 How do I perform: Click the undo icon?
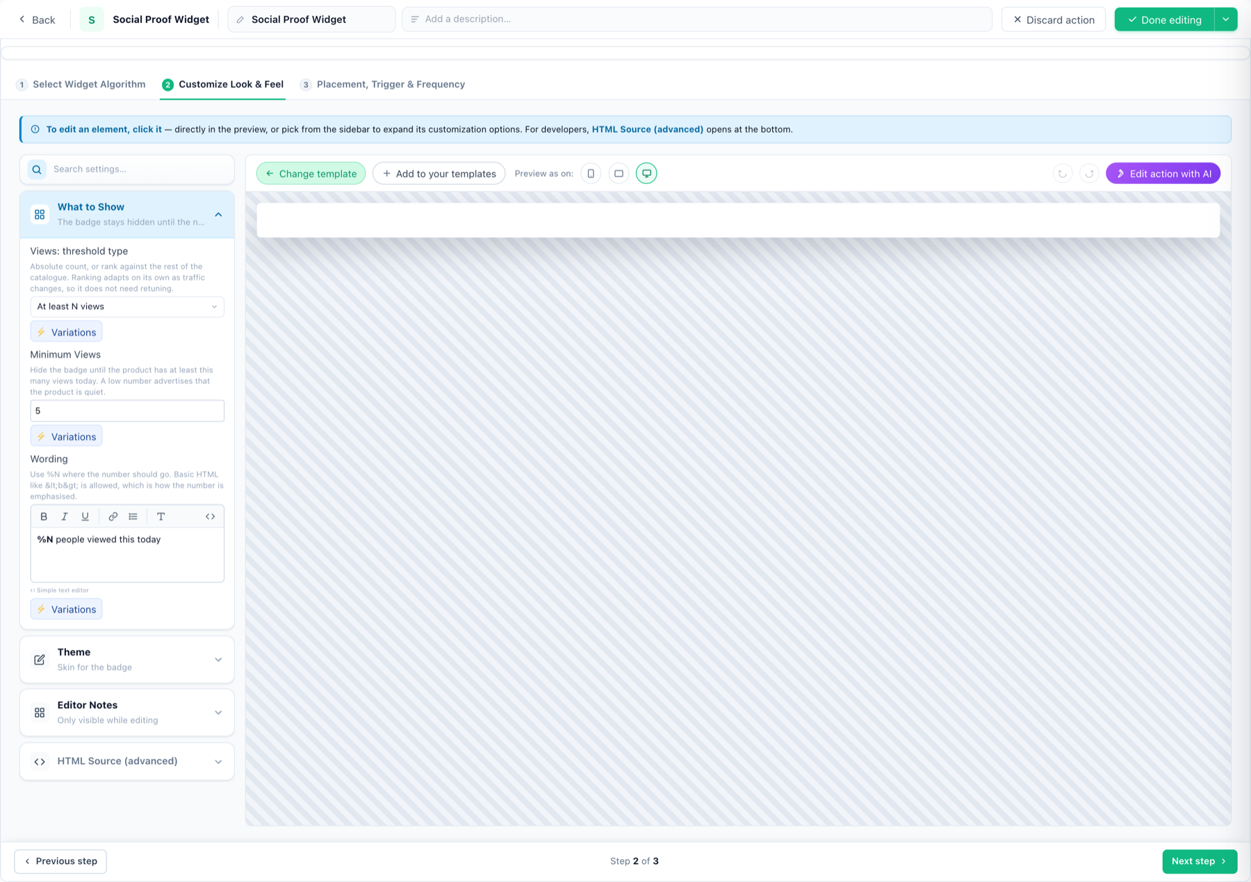1063,174
